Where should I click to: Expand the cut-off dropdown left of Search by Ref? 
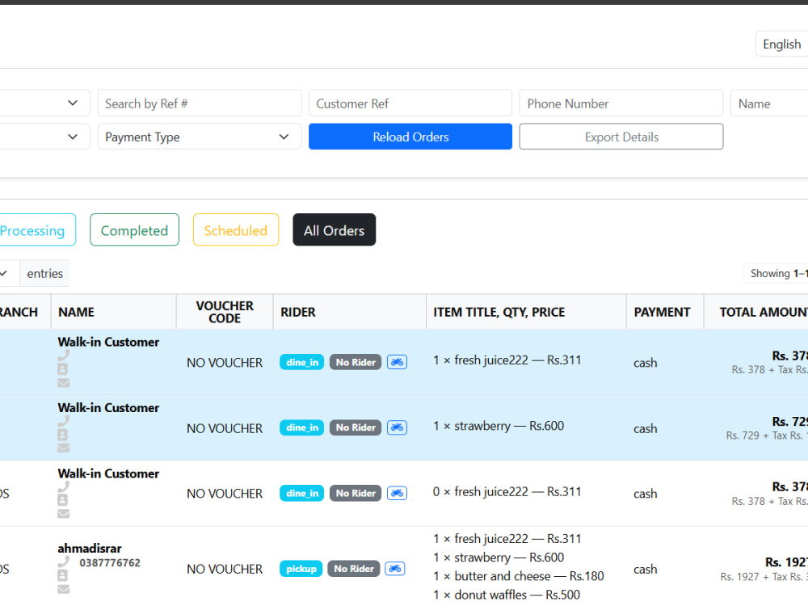(x=44, y=103)
